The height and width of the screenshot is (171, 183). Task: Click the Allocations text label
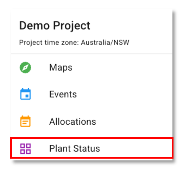(x=72, y=122)
